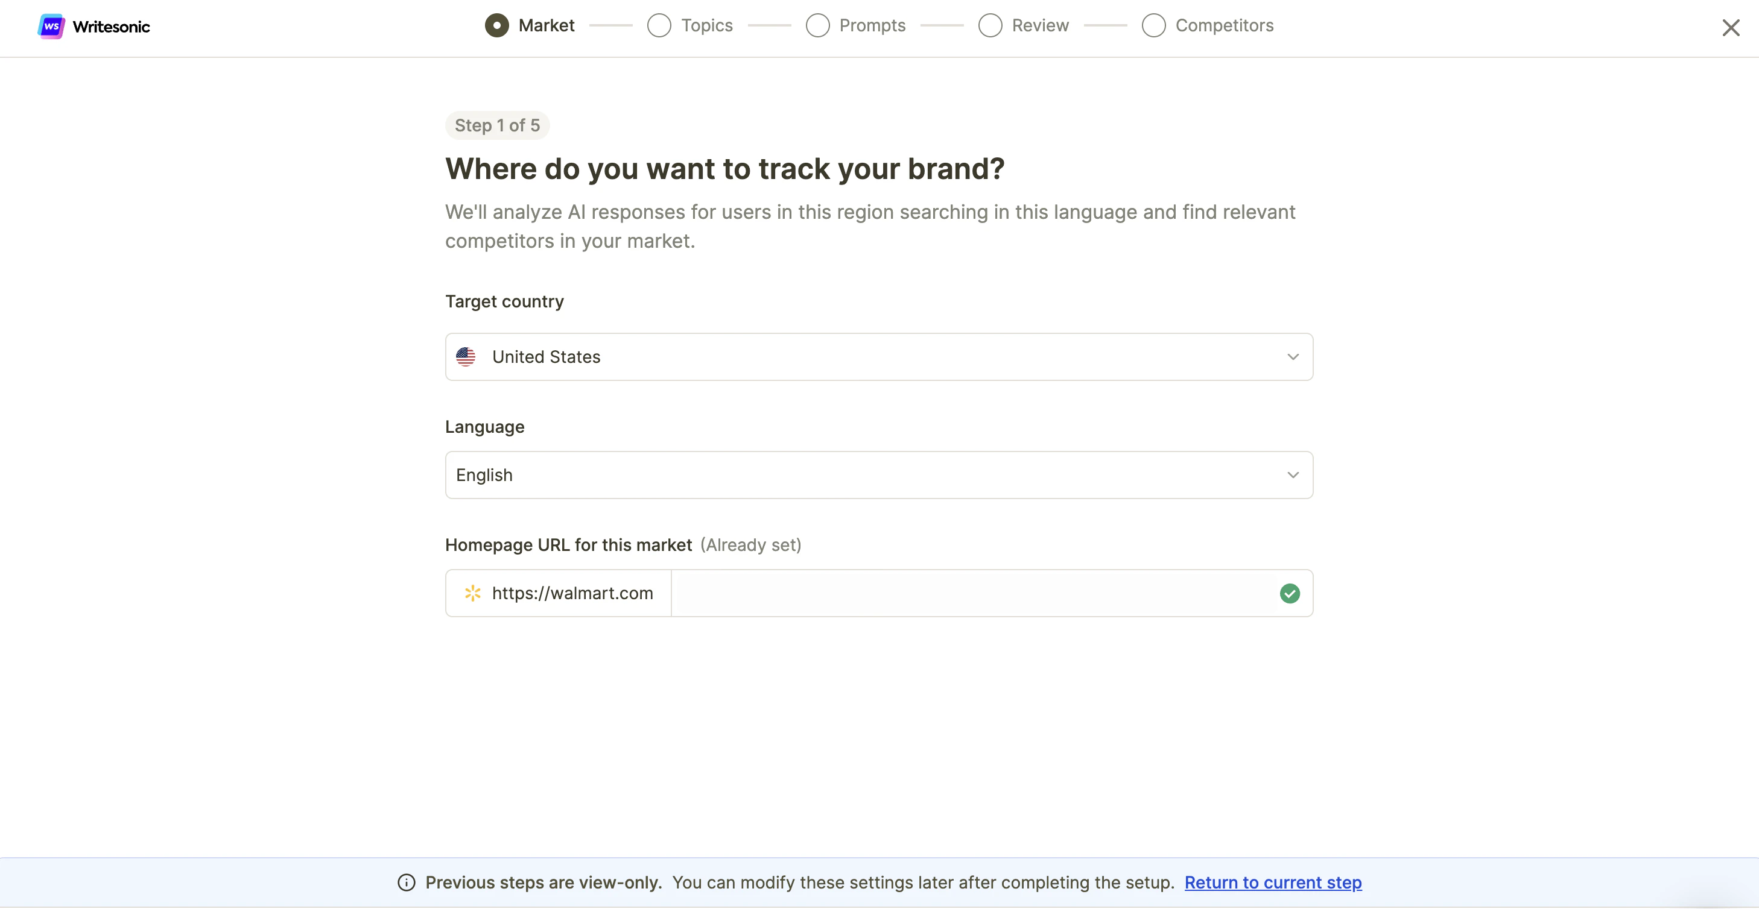Select the Review step radio circle

tap(990, 26)
